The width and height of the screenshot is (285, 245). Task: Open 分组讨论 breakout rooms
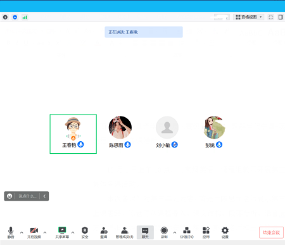tap(187, 232)
